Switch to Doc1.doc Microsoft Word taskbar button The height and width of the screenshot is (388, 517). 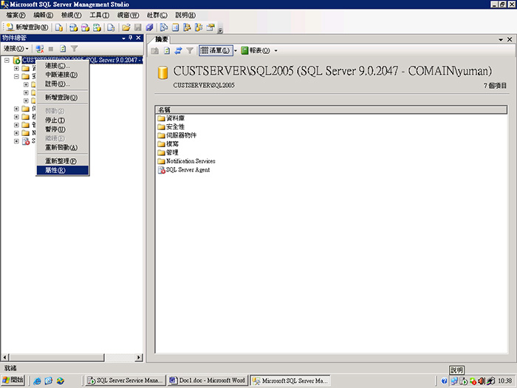(x=208, y=381)
